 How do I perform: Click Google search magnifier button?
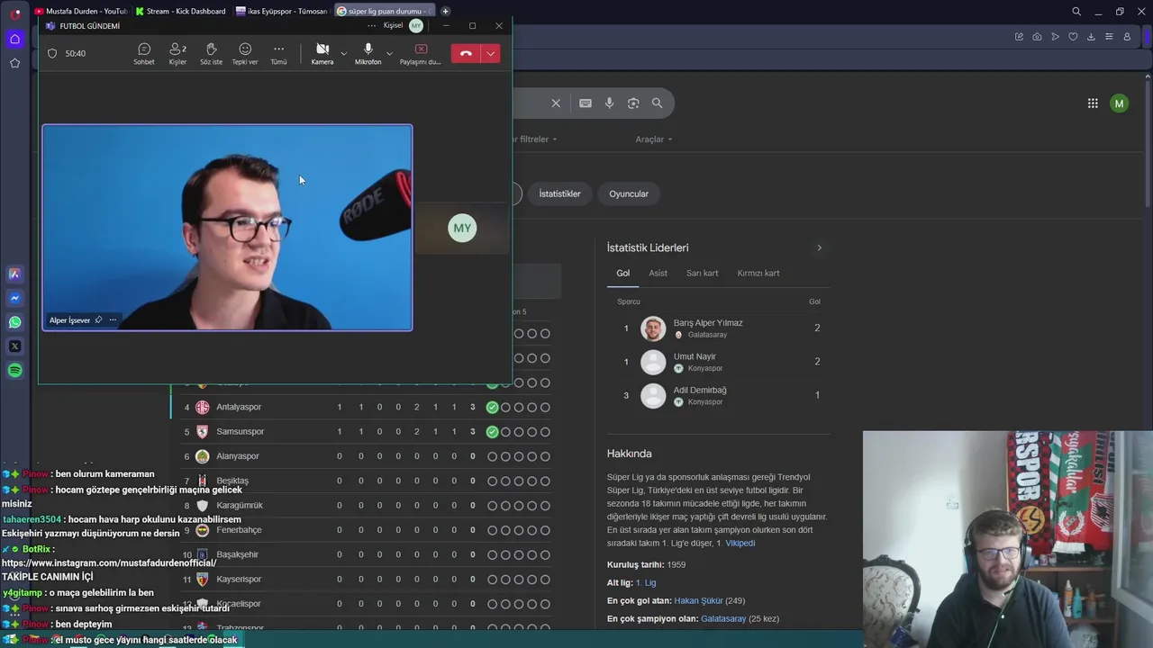click(657, 103)
